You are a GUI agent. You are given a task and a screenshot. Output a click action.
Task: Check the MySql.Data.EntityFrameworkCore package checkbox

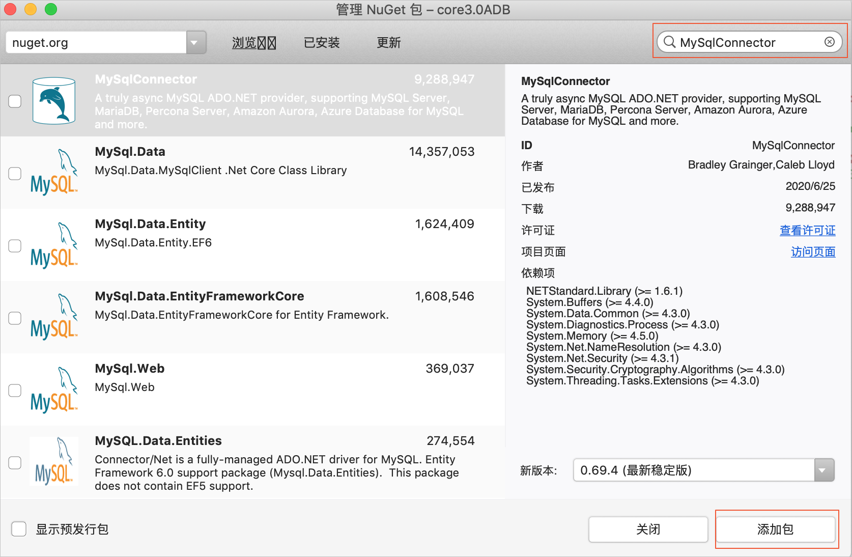tap(15, 318)
